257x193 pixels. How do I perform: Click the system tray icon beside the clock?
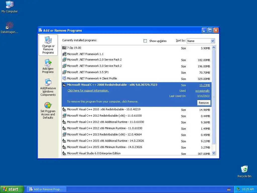238,189
